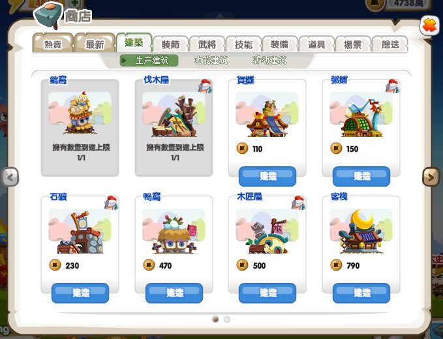Build the 鴨窩 with 建造 button
Image resolution: width=443 pixels, height=339 pixels.
pos(174,293)
